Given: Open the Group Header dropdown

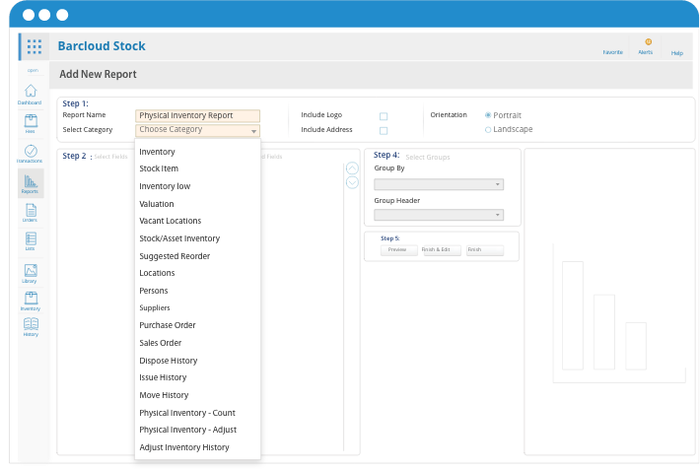Looking at the screenshot, I should (439, 215).
